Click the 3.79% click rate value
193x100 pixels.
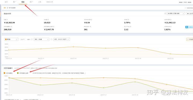127,23
